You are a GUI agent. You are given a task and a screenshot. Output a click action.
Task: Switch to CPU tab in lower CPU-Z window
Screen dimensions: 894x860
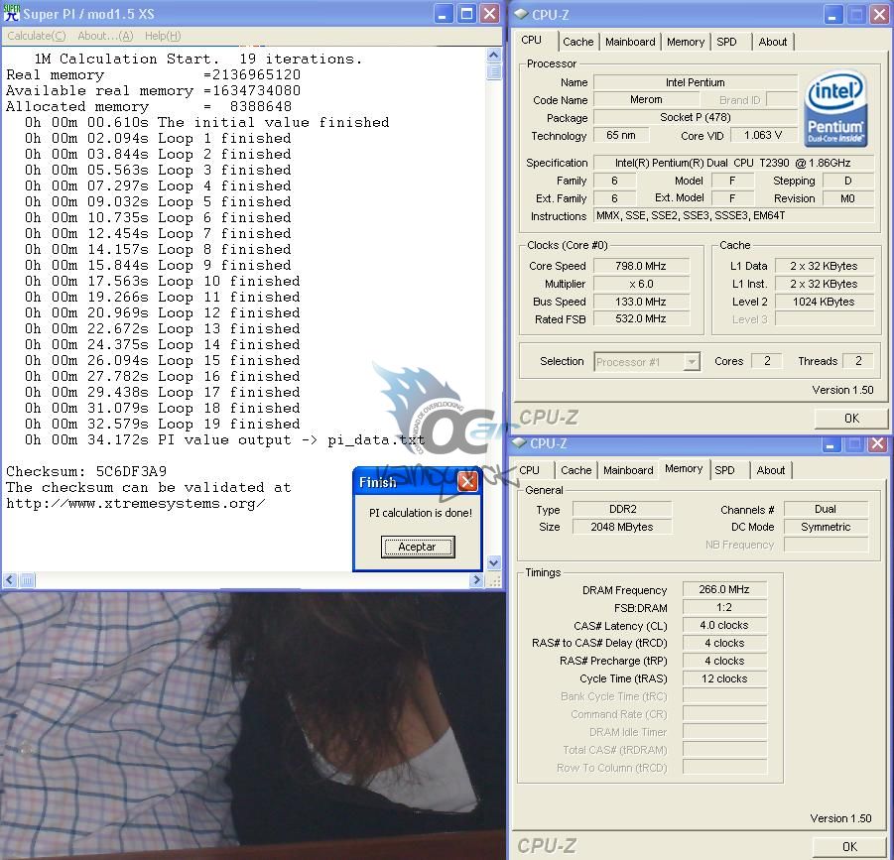tap(529, 470)
